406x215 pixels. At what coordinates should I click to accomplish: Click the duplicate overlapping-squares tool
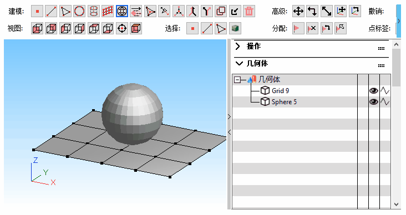click(x=221, y=11)
